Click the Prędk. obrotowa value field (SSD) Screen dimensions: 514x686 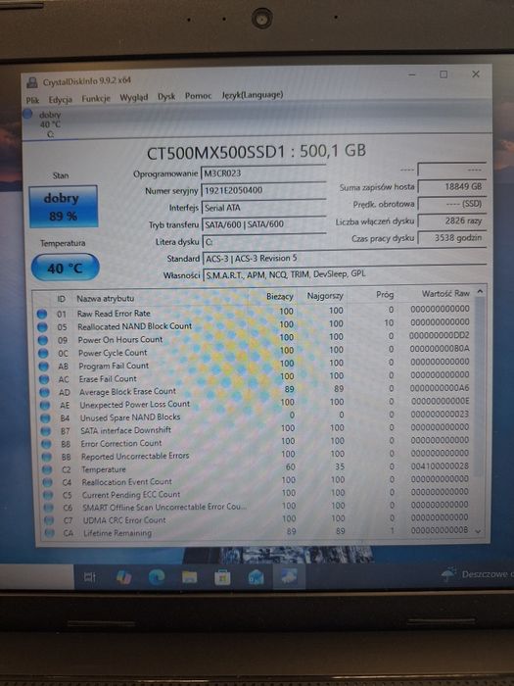pyautogui.click(x=451, y=204)
